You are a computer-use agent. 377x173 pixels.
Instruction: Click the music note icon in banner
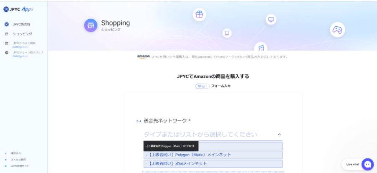[x=261, y=47]
